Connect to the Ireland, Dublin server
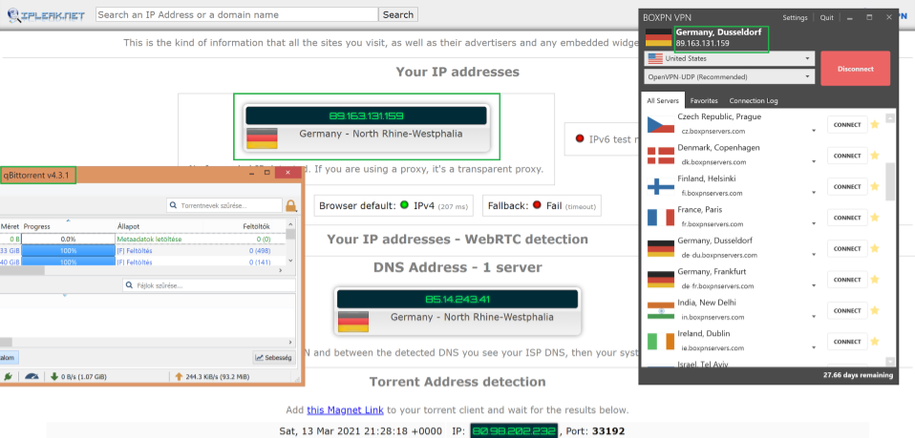The width and height of the screenshot is (915, 438). click(x=847, y=342)
